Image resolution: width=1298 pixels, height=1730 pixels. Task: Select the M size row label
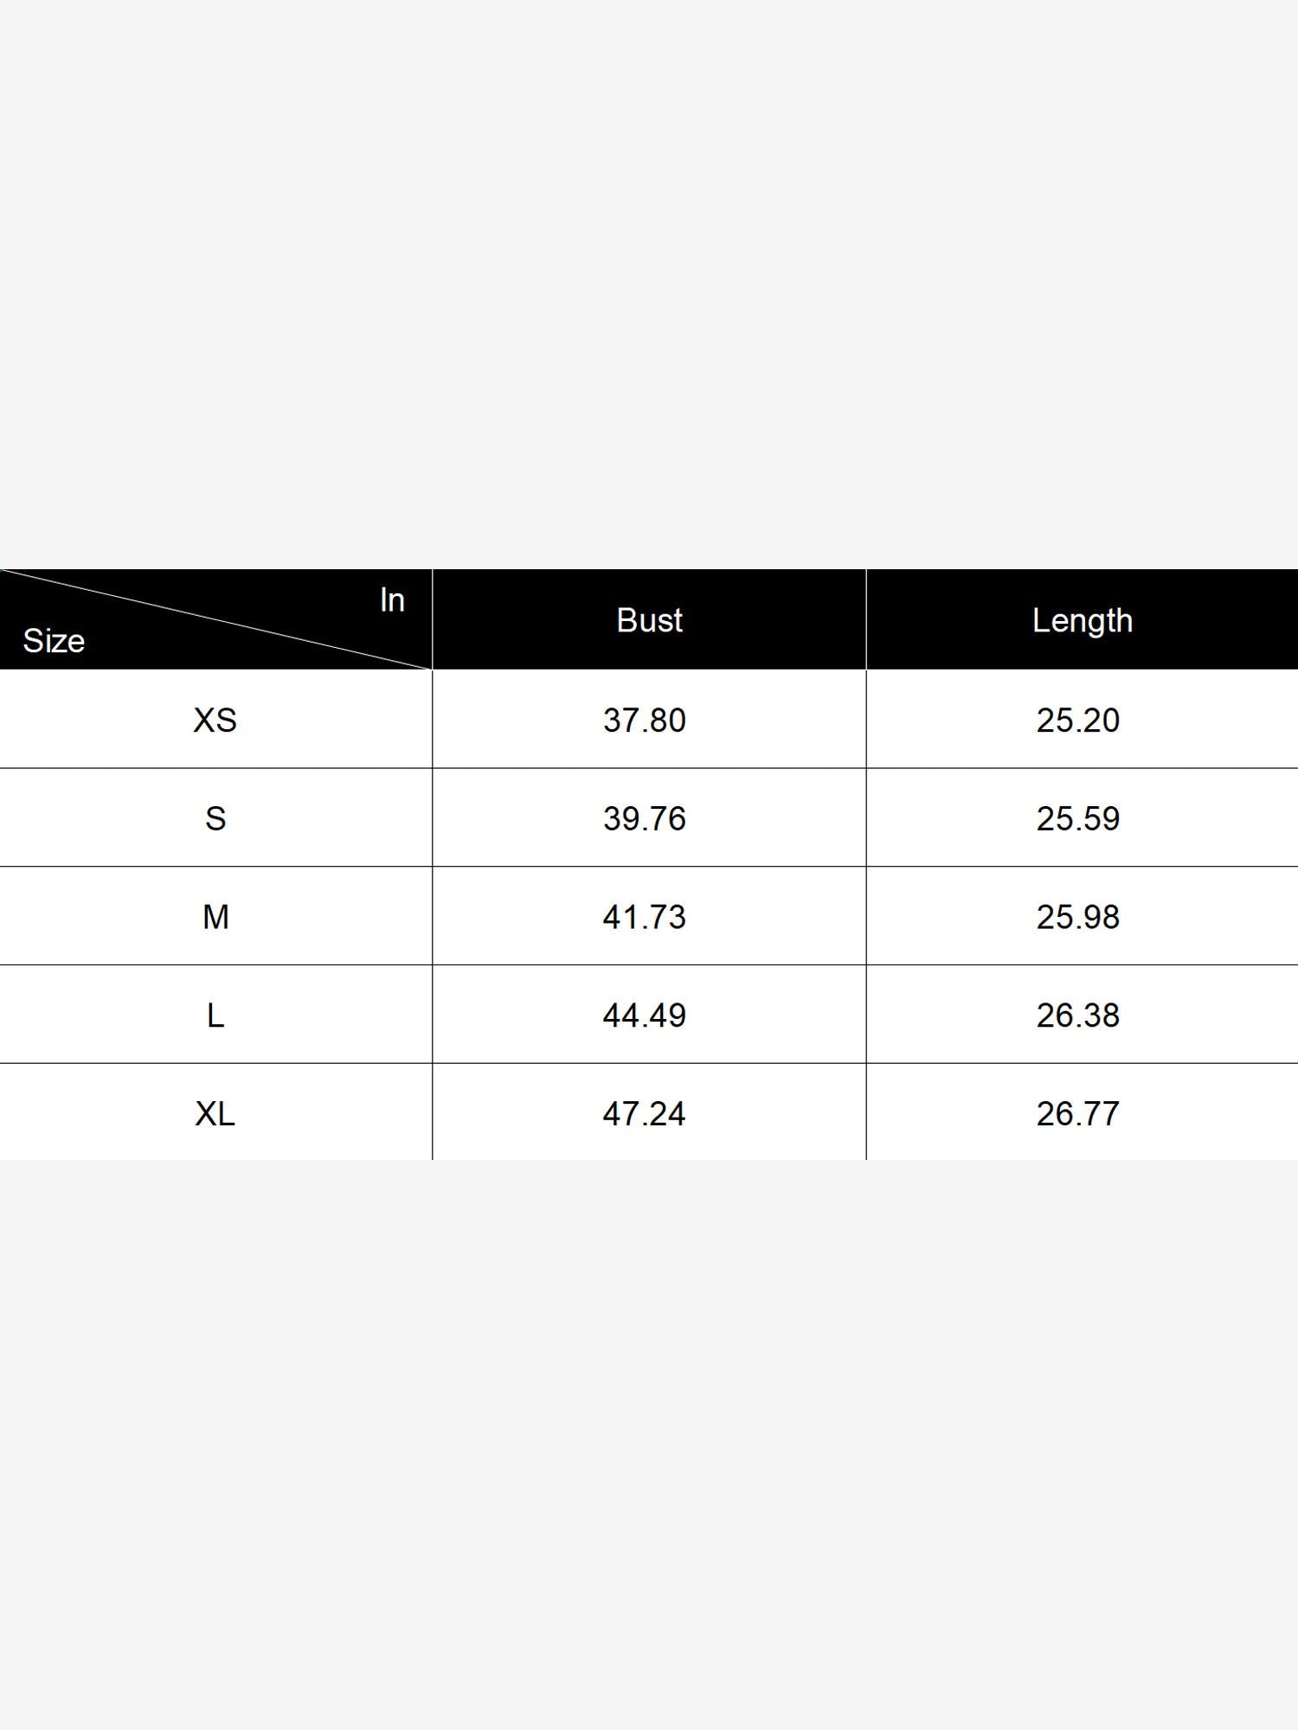click(215, 917)
